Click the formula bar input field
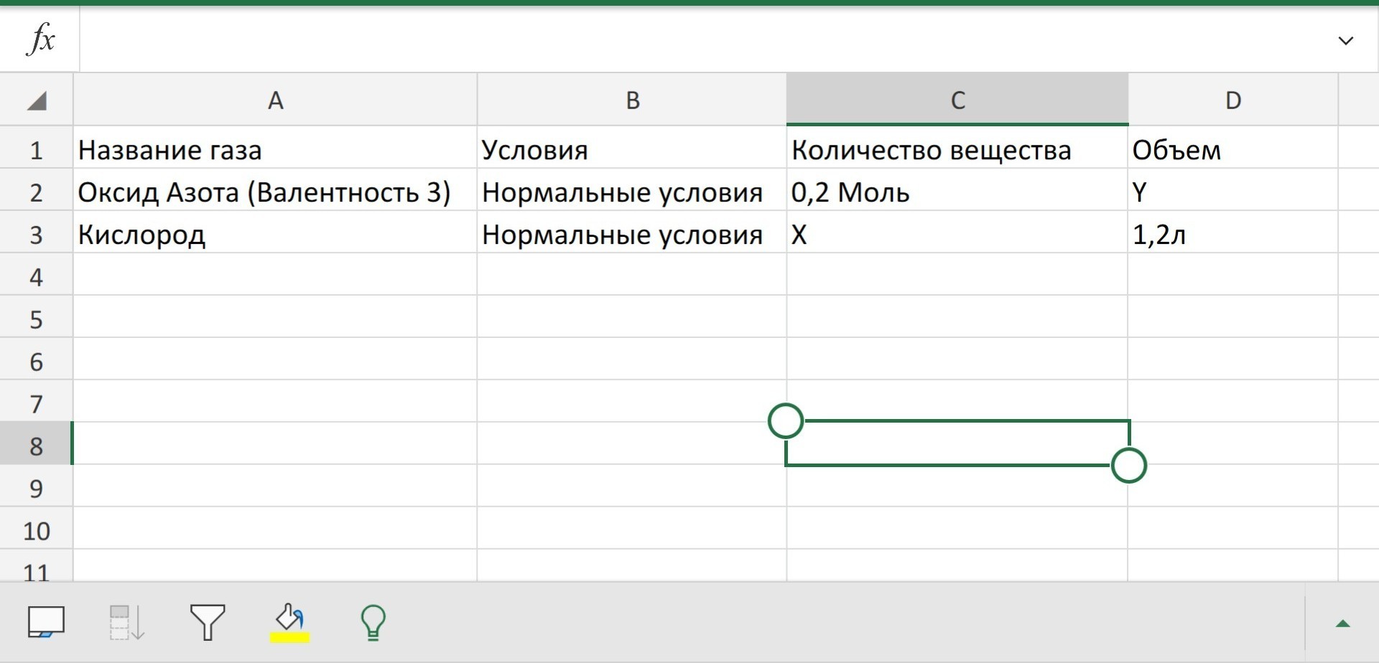The image size is (1379, 663). click(704, 40)
